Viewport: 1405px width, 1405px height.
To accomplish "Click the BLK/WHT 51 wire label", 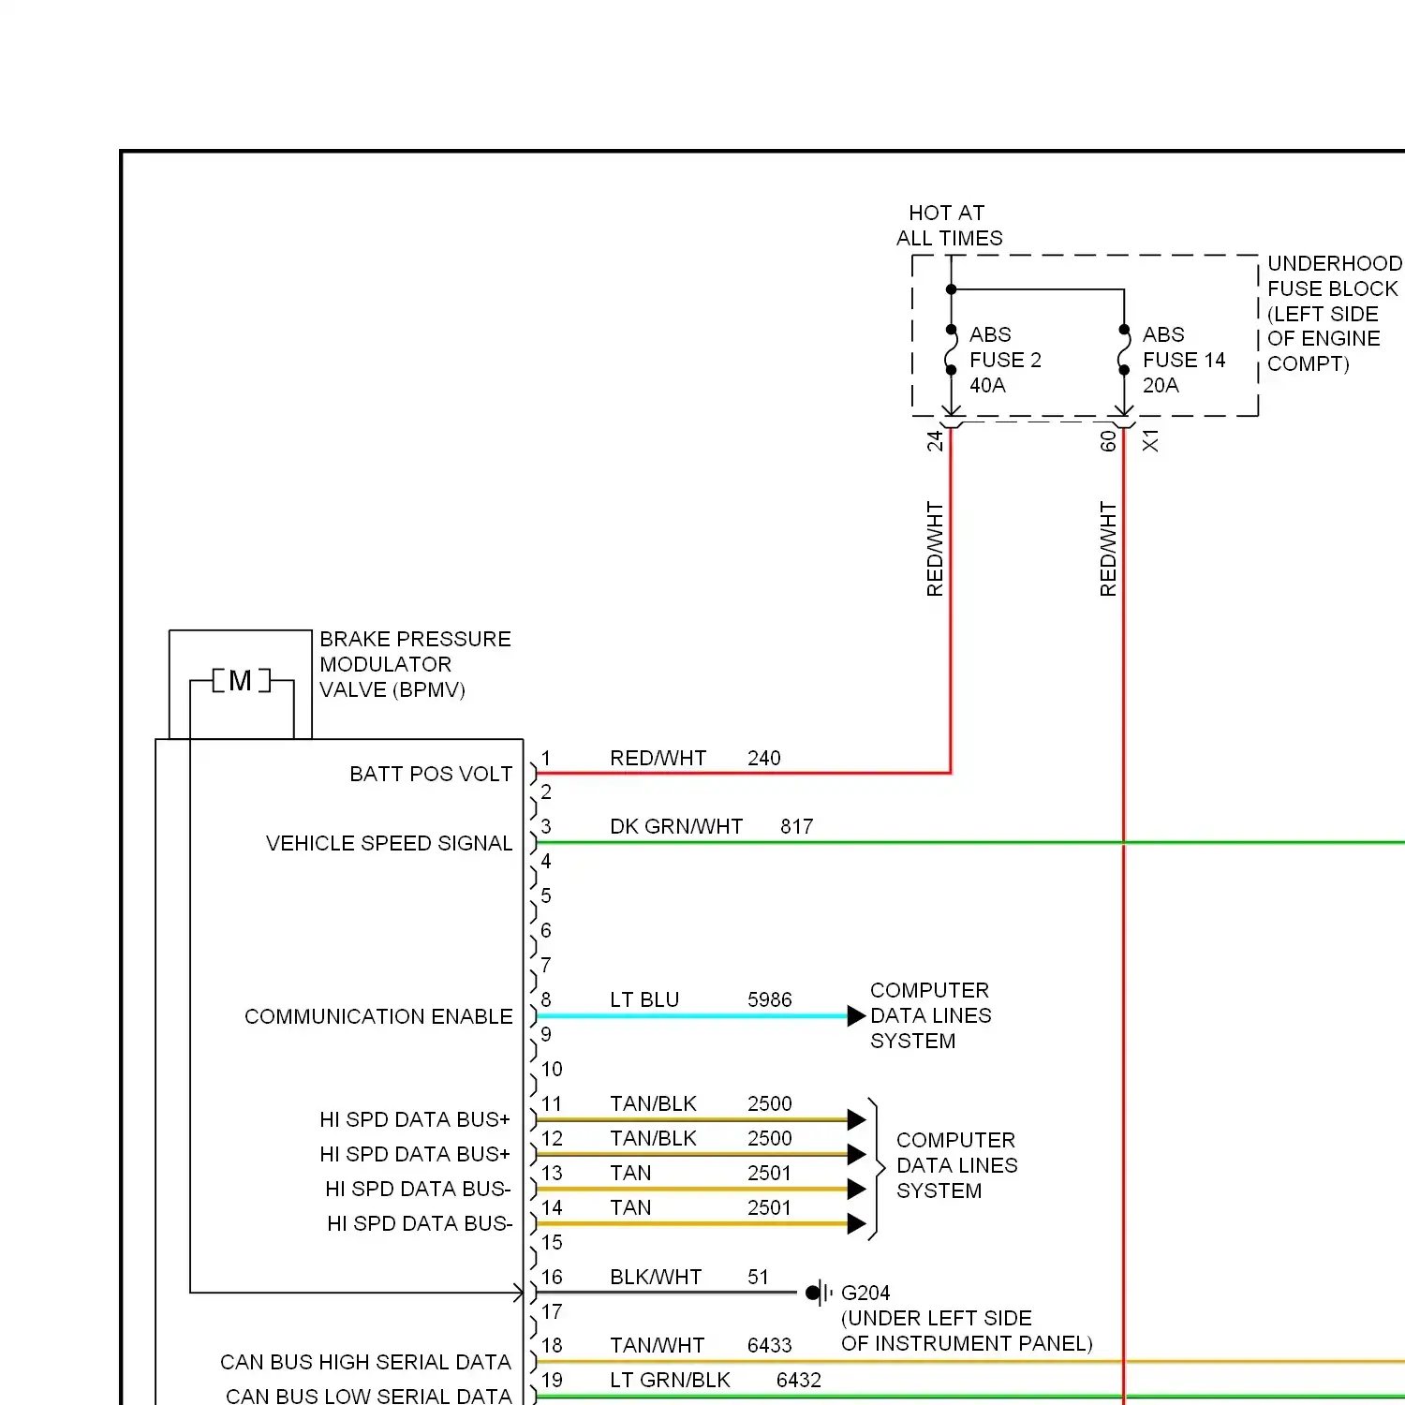I will tap(688, 1277).
